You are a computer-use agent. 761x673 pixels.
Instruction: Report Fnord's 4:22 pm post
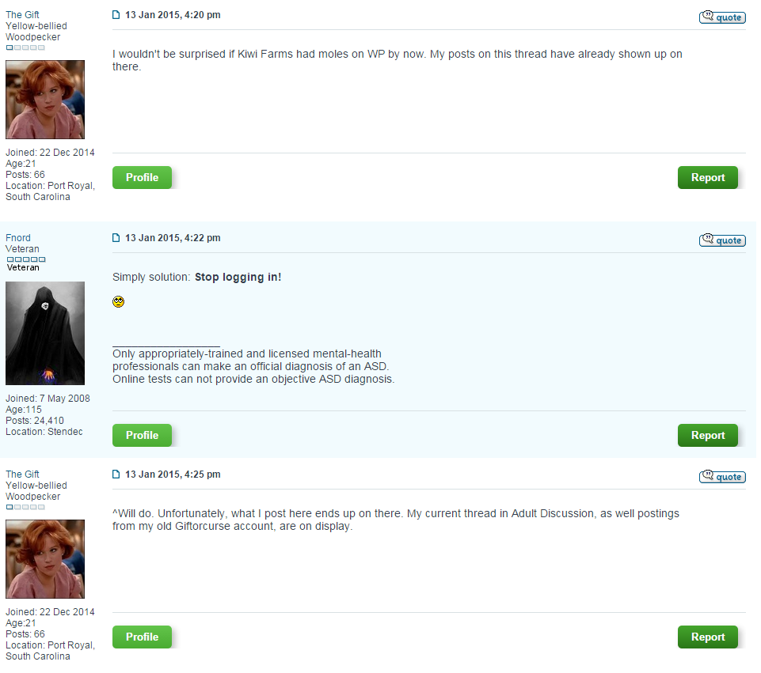click(x=708, y=435)
